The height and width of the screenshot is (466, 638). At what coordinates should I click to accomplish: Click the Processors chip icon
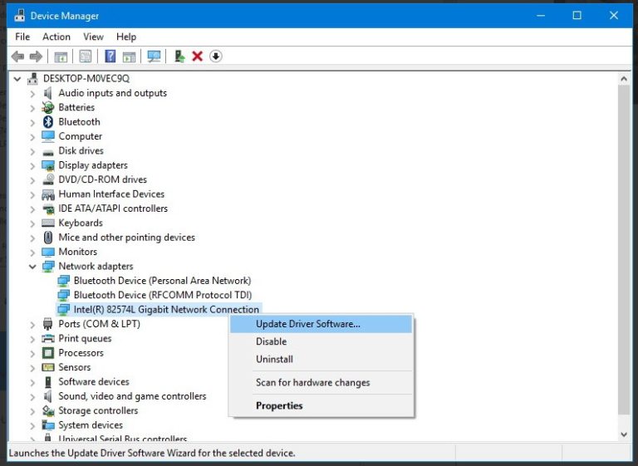pyautogui.click(x=48, y=353)
